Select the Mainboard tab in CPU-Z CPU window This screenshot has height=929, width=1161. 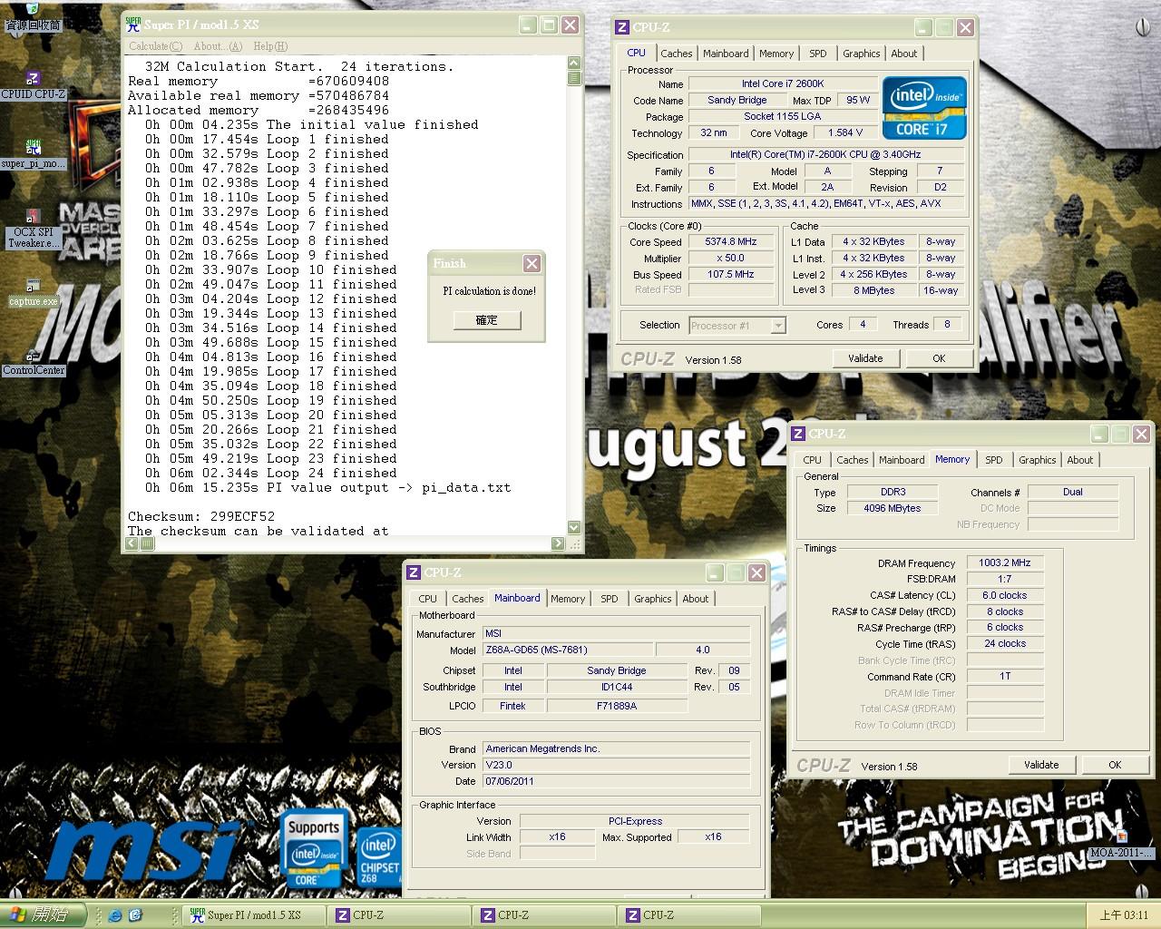[x=726, y=54]
